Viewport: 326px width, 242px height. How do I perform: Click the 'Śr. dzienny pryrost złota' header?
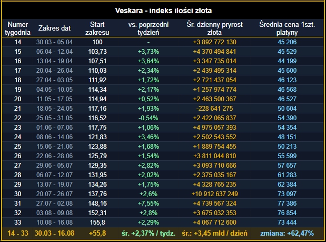tap(214, 28)
